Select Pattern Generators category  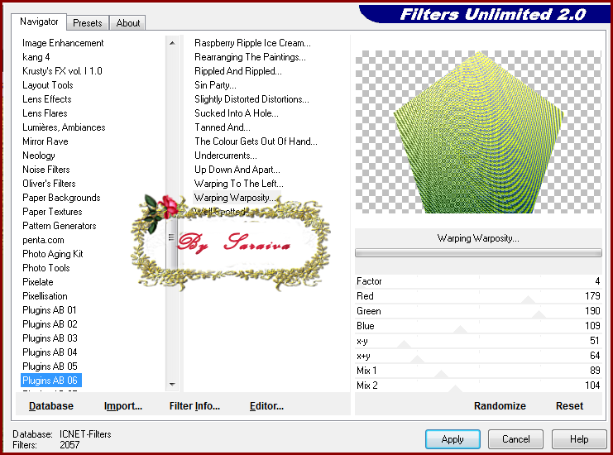click(59, 226)
